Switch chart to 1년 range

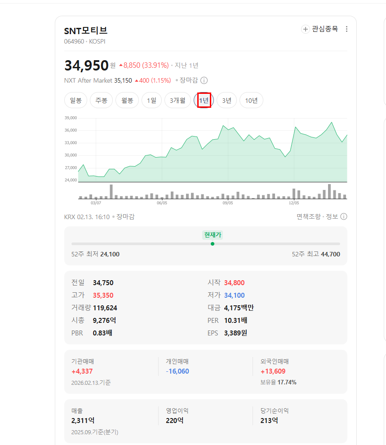pos(204,101)
